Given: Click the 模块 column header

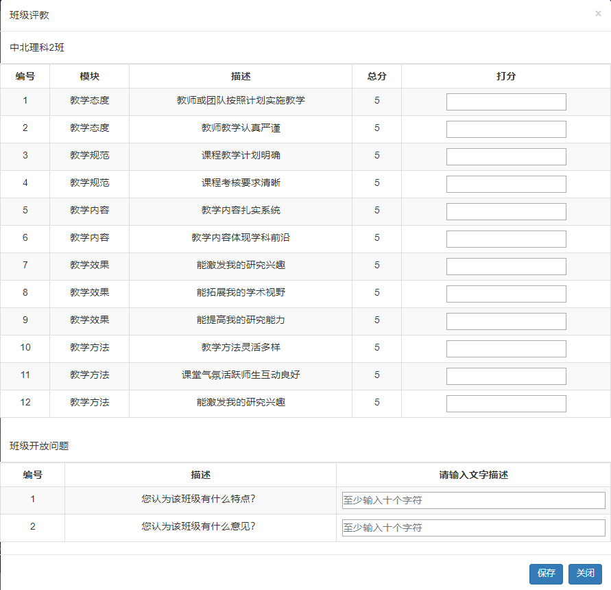Looking at the screenshot, I should tap(89, 76).
